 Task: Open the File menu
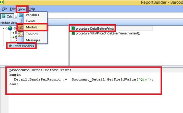[5, 9]
